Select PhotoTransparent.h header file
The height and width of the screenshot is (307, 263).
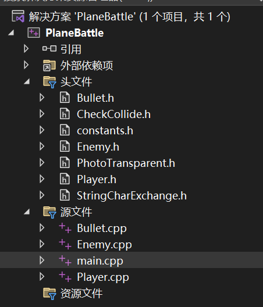(x=126, y=163)
